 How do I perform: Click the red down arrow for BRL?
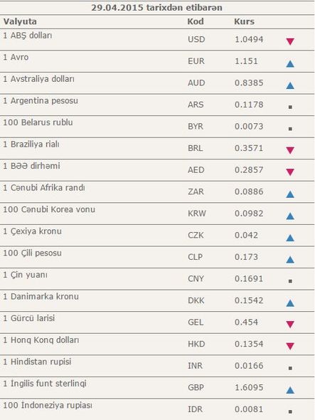(290, 150)
